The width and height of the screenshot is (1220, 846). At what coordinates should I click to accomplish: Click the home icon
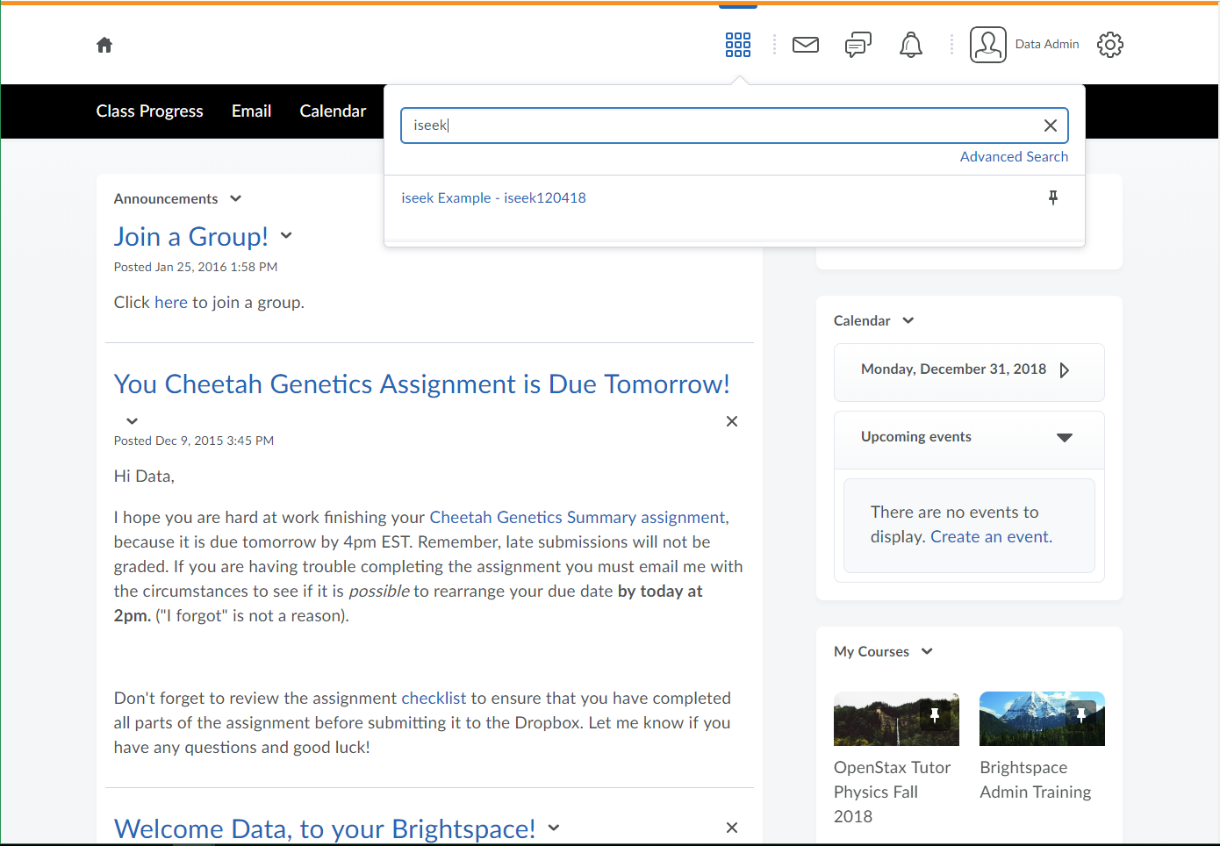point(104,45)
